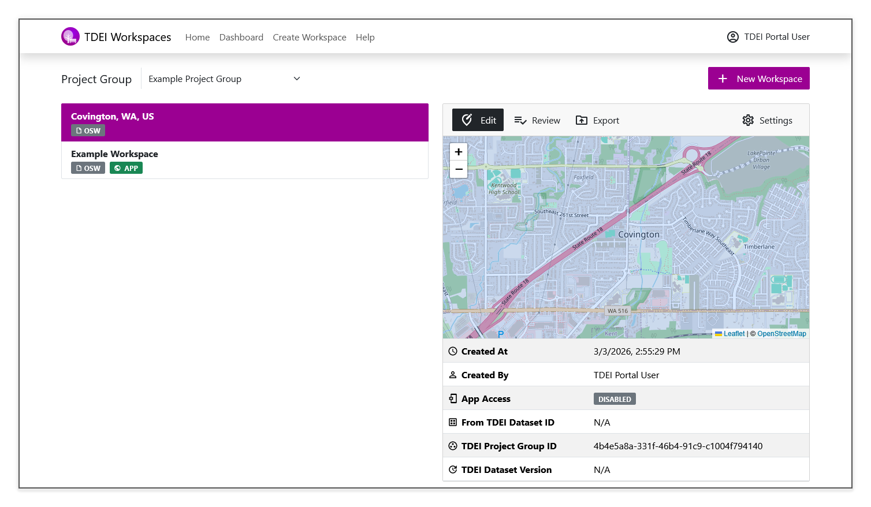Open Review mode from the toolbar
This screenshot has width=871, height=507.
[537, 120]
